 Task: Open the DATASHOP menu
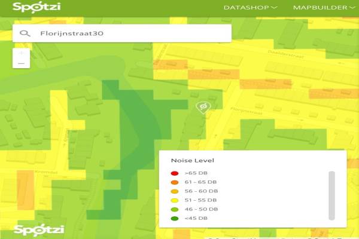[x=246, y=8]
